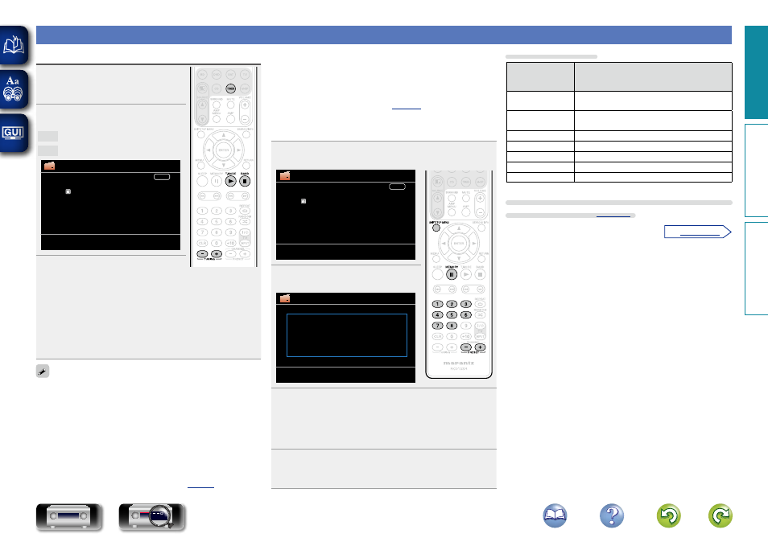This screenshot has height=542, width=768.
Task: Click the pencil note icon
Action: click(x=43, y=372)
